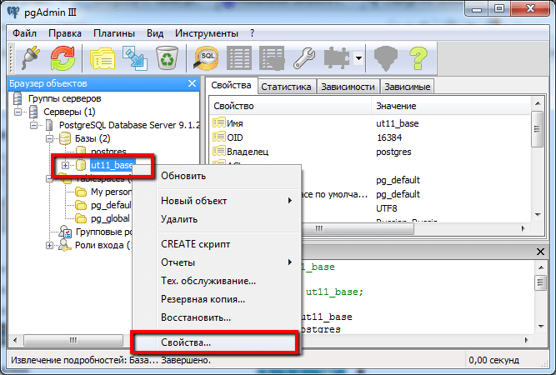Open the Файл menu

24,33
